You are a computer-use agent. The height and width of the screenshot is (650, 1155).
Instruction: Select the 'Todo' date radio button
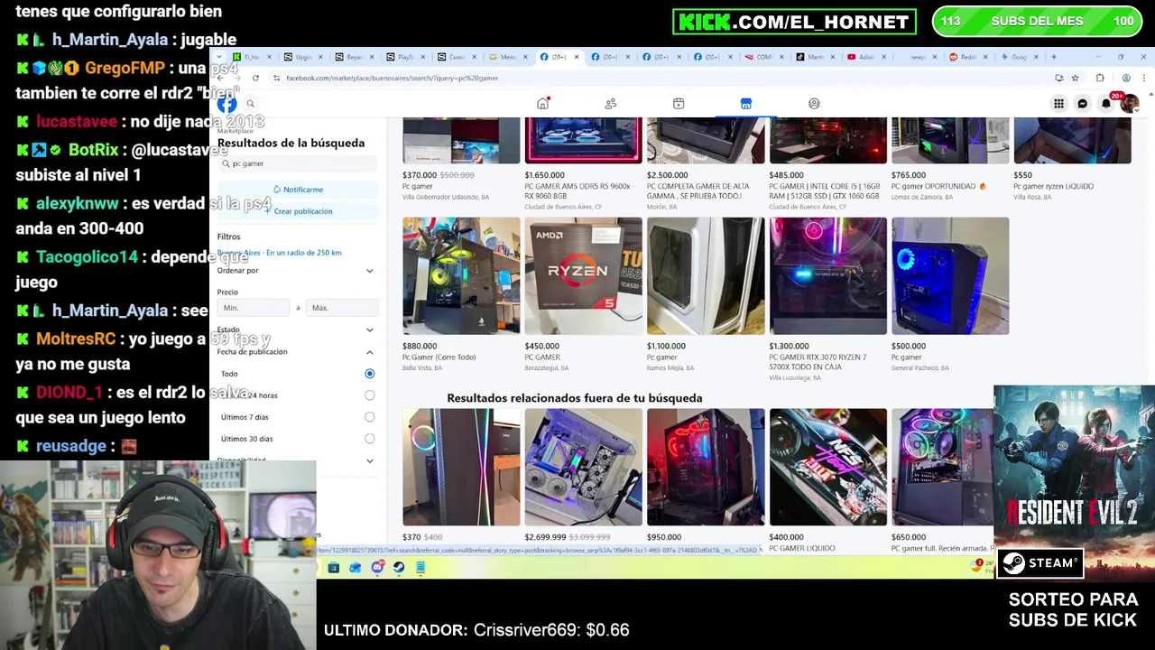(370, 374)
